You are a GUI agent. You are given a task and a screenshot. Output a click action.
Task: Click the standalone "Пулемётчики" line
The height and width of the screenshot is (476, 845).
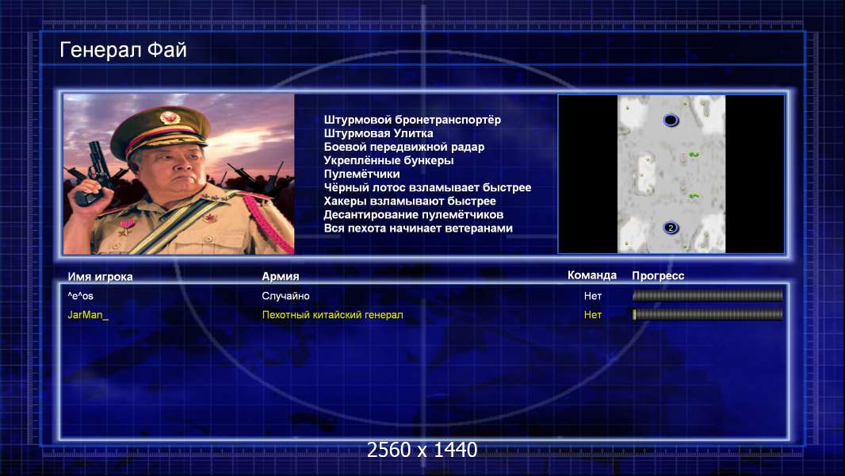pyautogui.click(x=361, y=174)
